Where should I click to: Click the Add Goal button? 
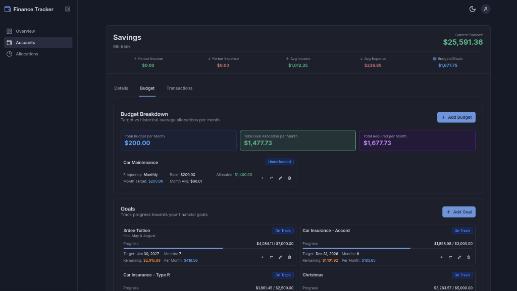pos(458,212)
